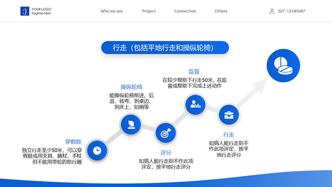Click the clock icon circle

(97, 151)
